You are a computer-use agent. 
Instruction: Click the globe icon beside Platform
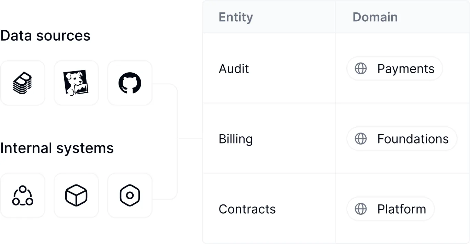tap(360, 209)
